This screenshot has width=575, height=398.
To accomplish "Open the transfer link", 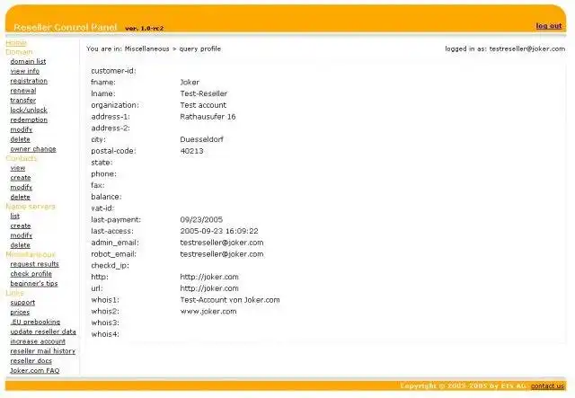I will 23,100.
